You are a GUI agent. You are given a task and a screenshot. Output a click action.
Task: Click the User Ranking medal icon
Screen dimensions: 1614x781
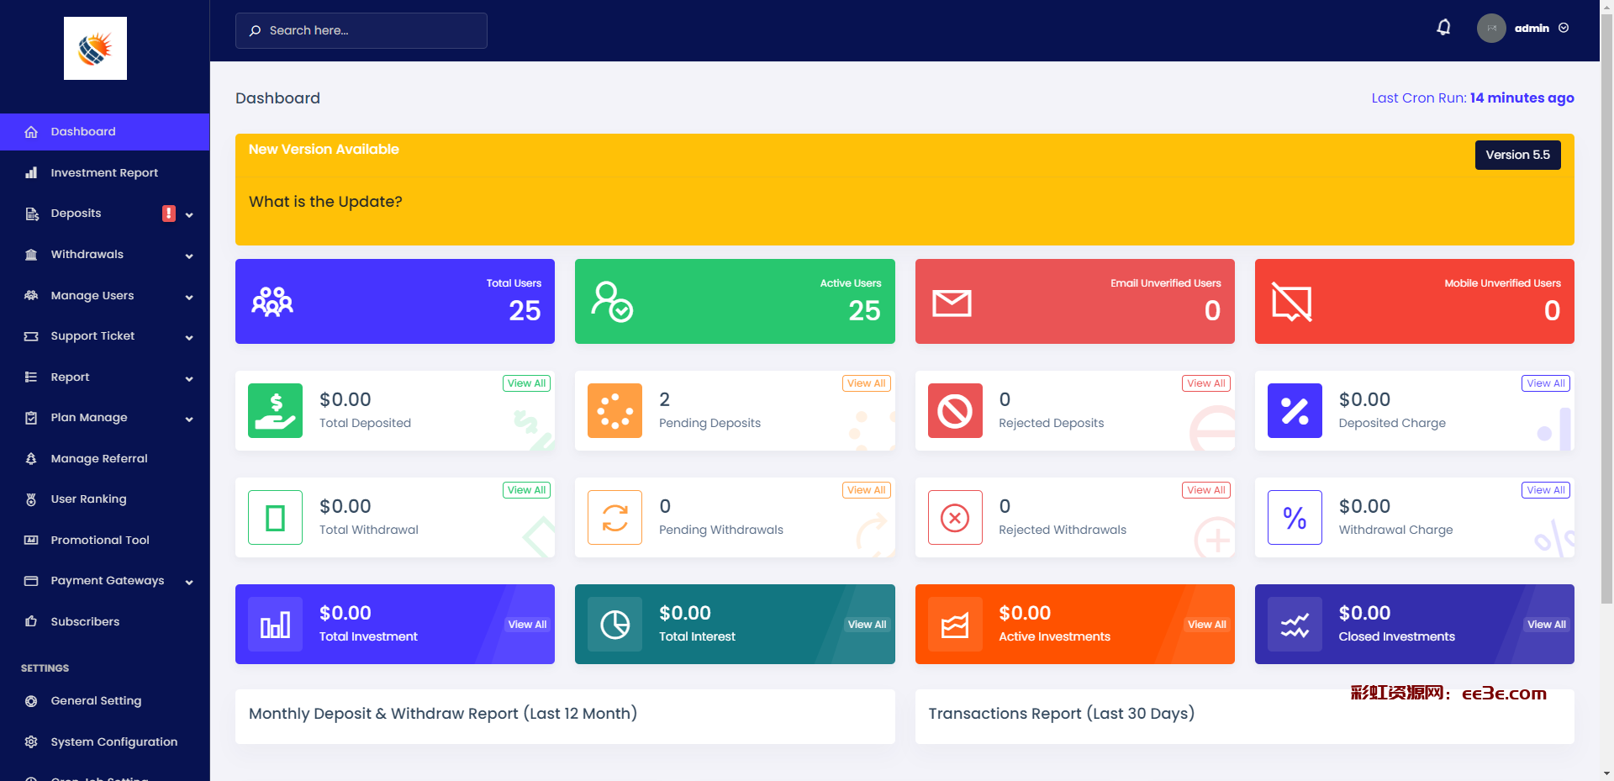coord(31,499)
